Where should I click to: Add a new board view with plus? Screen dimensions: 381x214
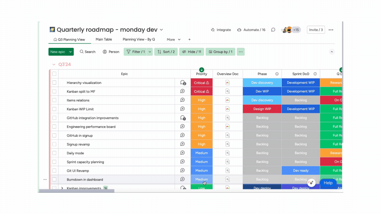(190, 40)
